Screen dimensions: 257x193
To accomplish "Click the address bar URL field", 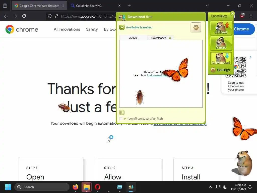I will pos(88,16).
